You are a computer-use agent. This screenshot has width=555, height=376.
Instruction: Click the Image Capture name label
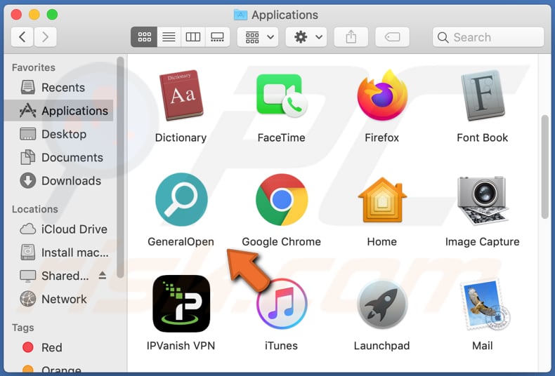[x=483, y=242]
